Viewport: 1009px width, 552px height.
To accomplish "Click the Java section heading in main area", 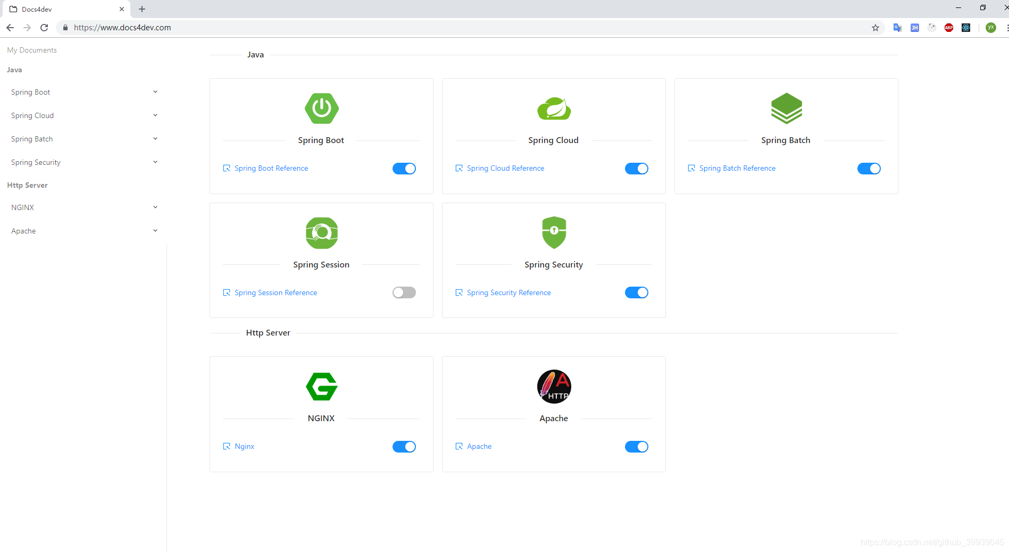I will coord(255,54).
